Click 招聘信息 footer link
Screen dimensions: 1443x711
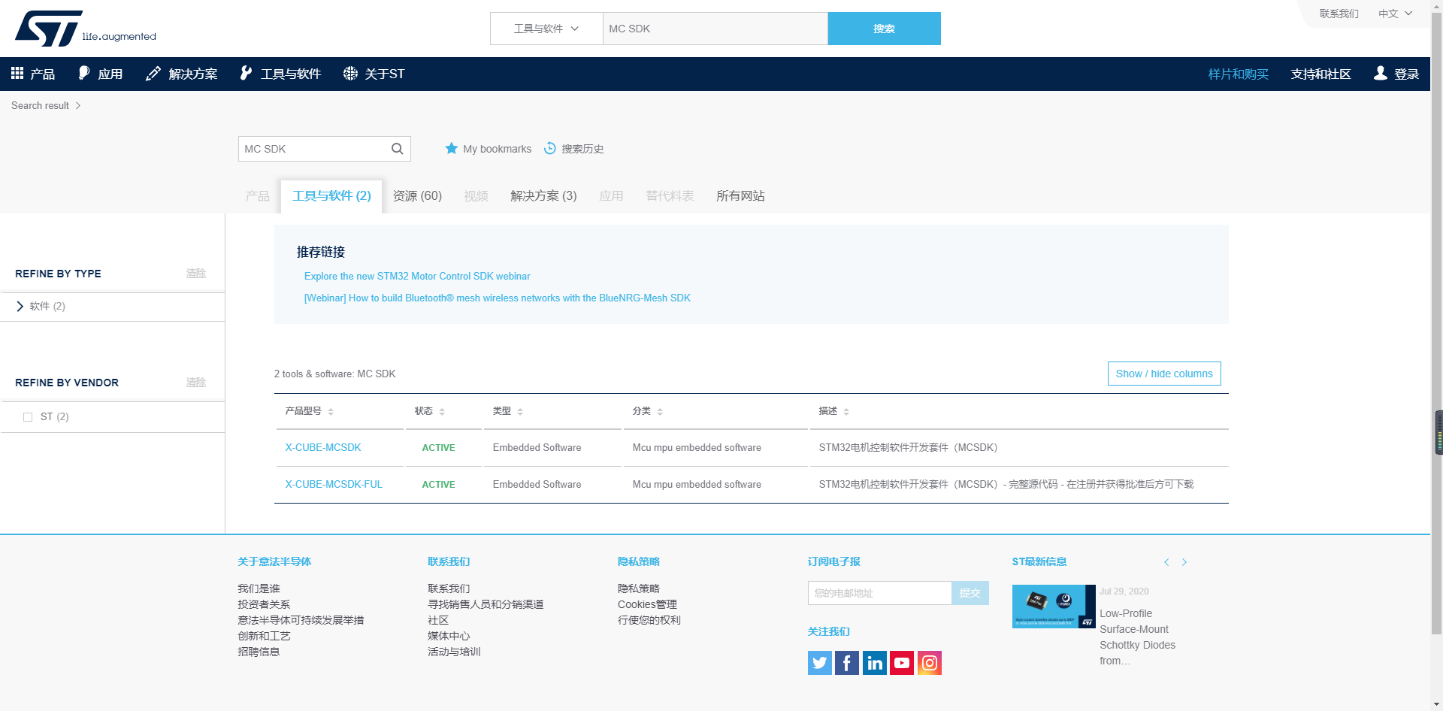click(x=259, y=652)
